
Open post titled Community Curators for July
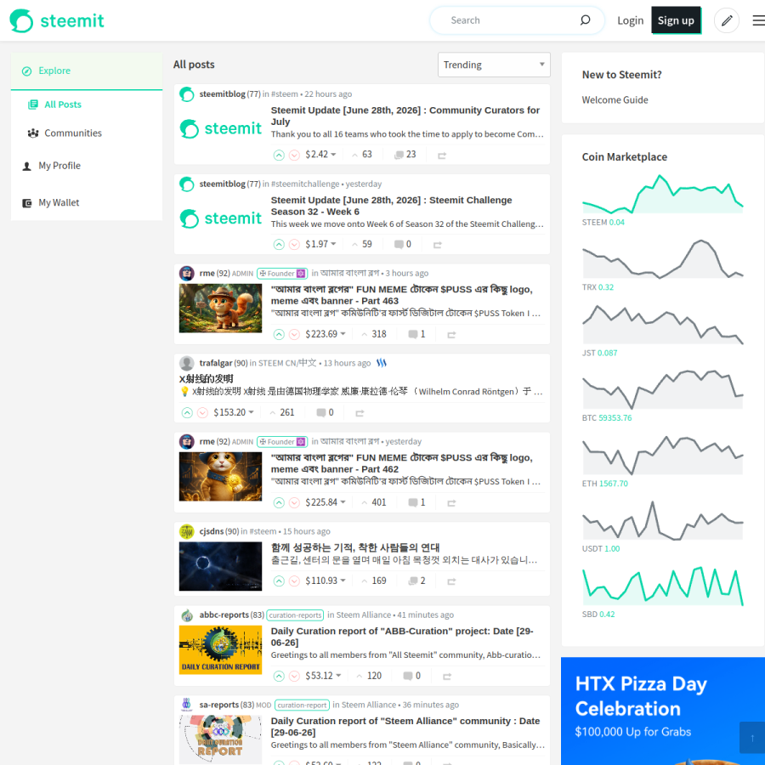click(x=405, y=116)
